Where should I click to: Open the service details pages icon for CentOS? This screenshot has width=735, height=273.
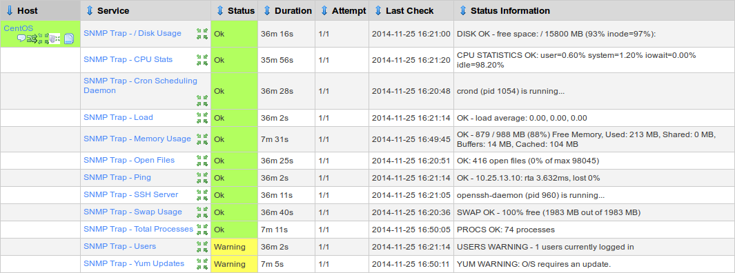point(69,39)
